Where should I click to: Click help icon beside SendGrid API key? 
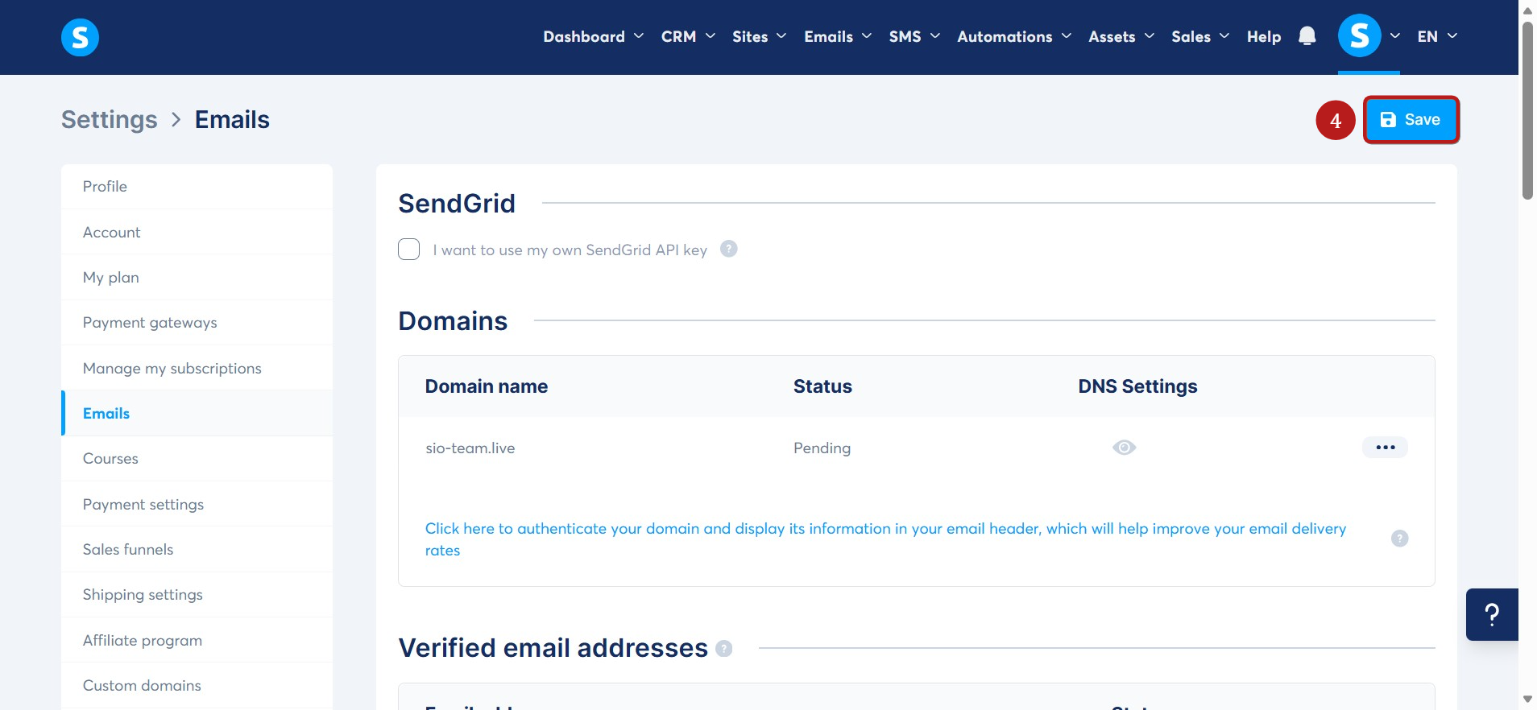(x=729, y=249)
